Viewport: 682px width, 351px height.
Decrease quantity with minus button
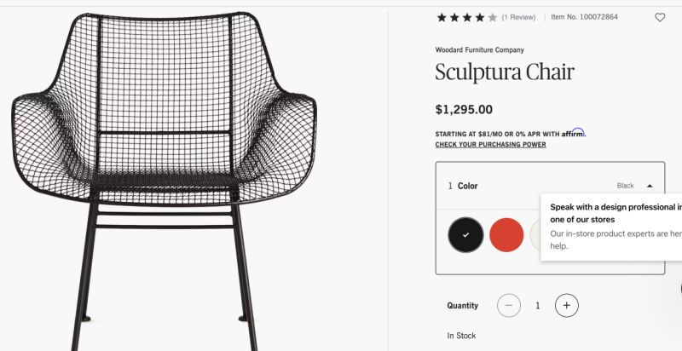click(x=508, y=305)
